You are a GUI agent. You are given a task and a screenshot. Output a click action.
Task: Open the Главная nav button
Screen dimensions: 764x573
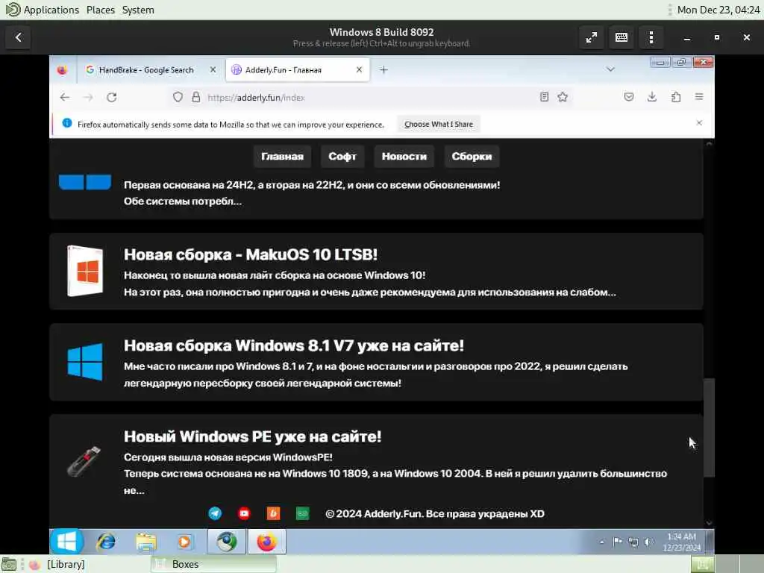point(282,157)
